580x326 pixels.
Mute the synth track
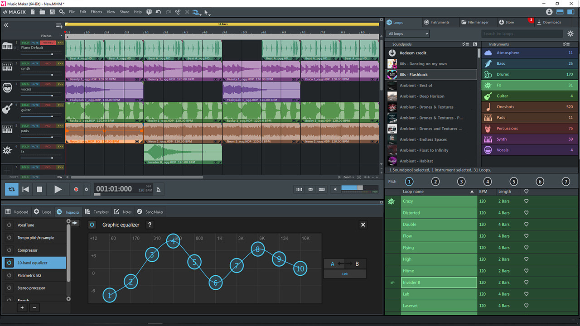(x=35, y=64)
